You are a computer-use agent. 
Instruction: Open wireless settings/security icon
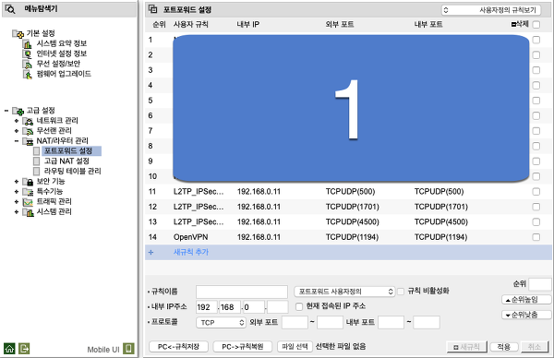(27, 64)
